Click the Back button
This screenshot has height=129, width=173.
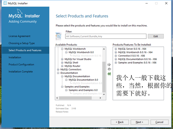point(120,122)
